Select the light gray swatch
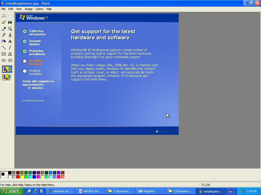The image size is (261, 195). tap(14, 177)
